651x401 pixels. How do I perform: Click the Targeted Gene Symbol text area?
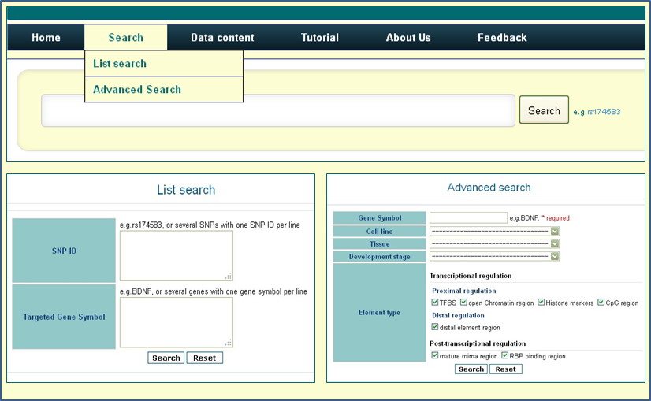click(176, 322)
